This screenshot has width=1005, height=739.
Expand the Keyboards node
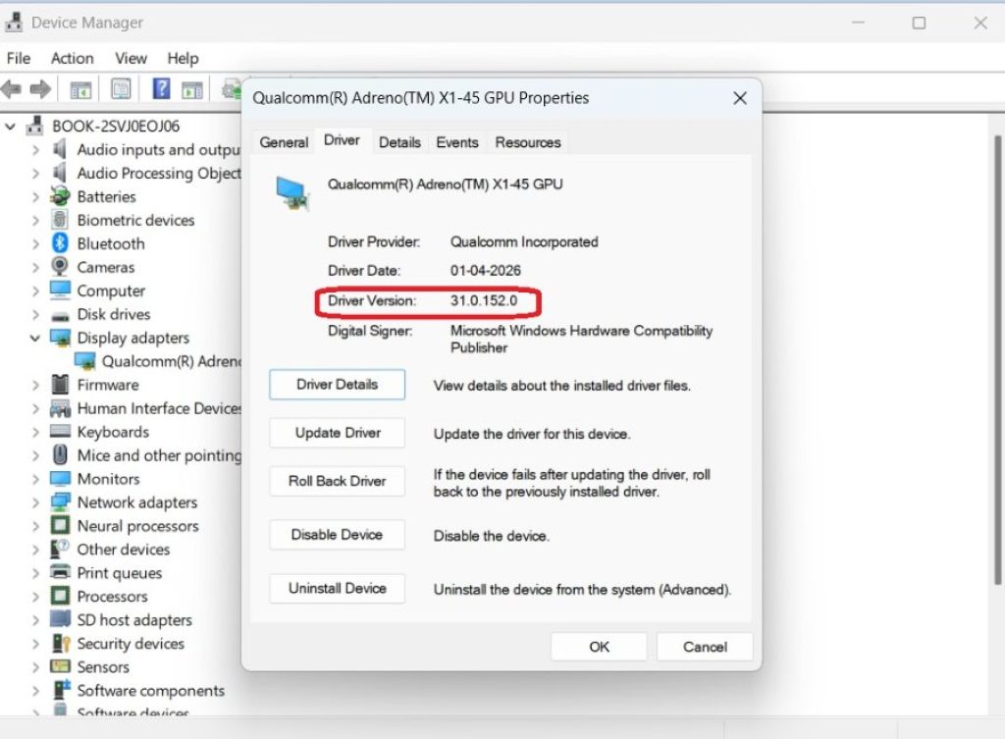pos(36,432)
